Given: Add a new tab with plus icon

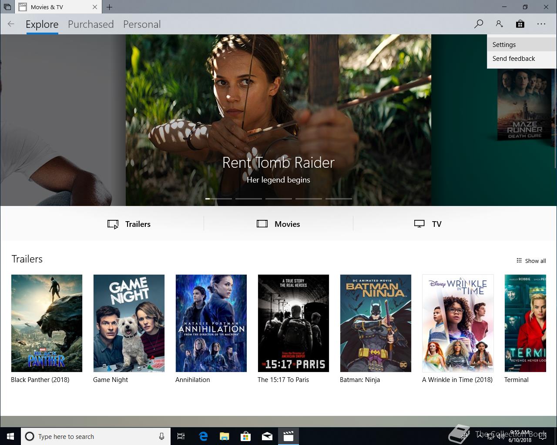Looking at the screenshot, I should [x=110, y=7].
